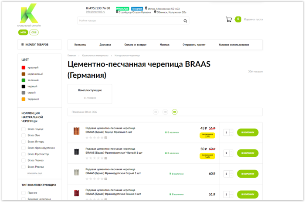Screen dimensions: 305x202
Task: Open the Отправить проект page
Action: point(194,45)
